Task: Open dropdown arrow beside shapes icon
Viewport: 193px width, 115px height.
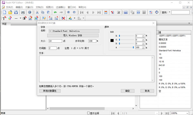Action: tap(75, 18)
